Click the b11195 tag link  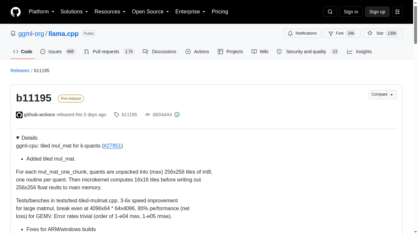tap(129, 115)
